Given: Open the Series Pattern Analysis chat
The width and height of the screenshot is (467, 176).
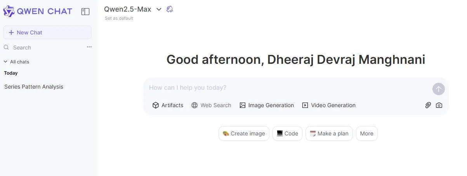Looking at the screenshot, I should pyautogui.click(x=34, y=87).
